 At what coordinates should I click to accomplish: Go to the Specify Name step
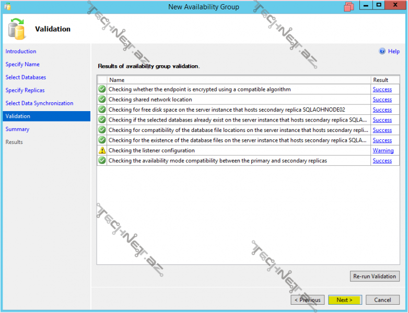point(22,64)
